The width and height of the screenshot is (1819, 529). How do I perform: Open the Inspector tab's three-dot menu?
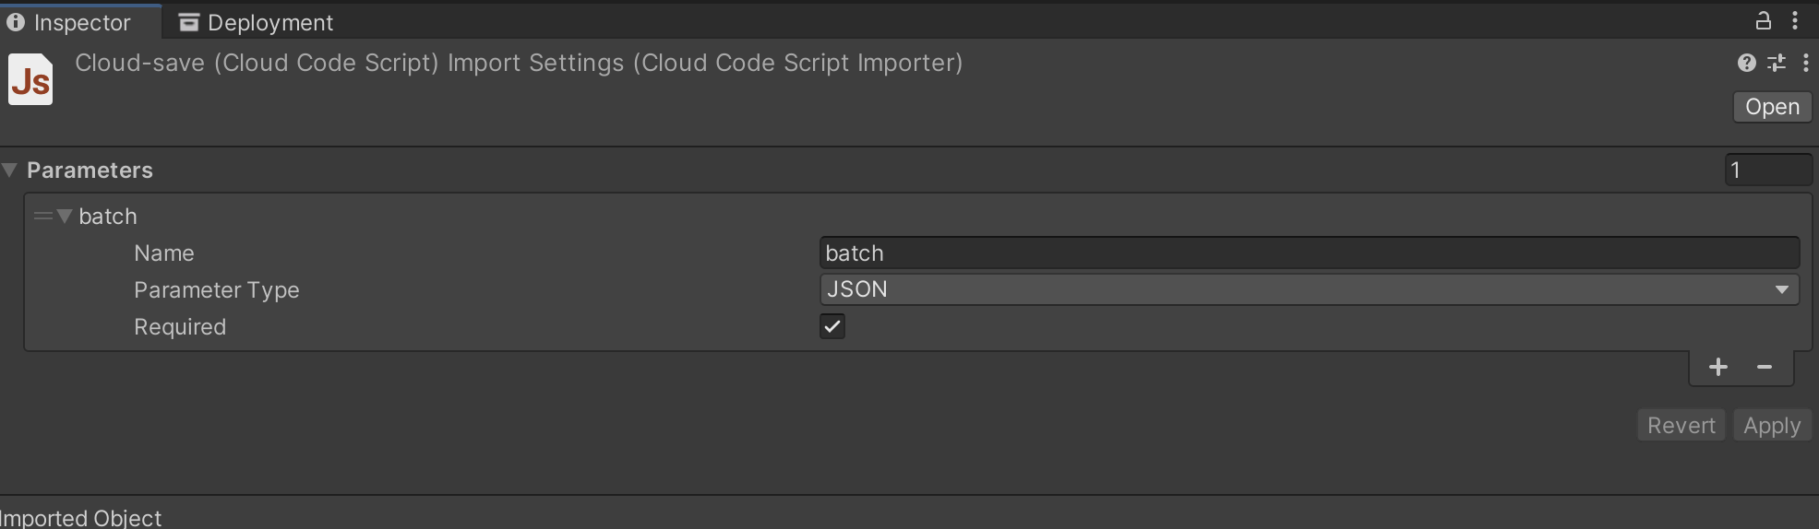click(1795, 20)
